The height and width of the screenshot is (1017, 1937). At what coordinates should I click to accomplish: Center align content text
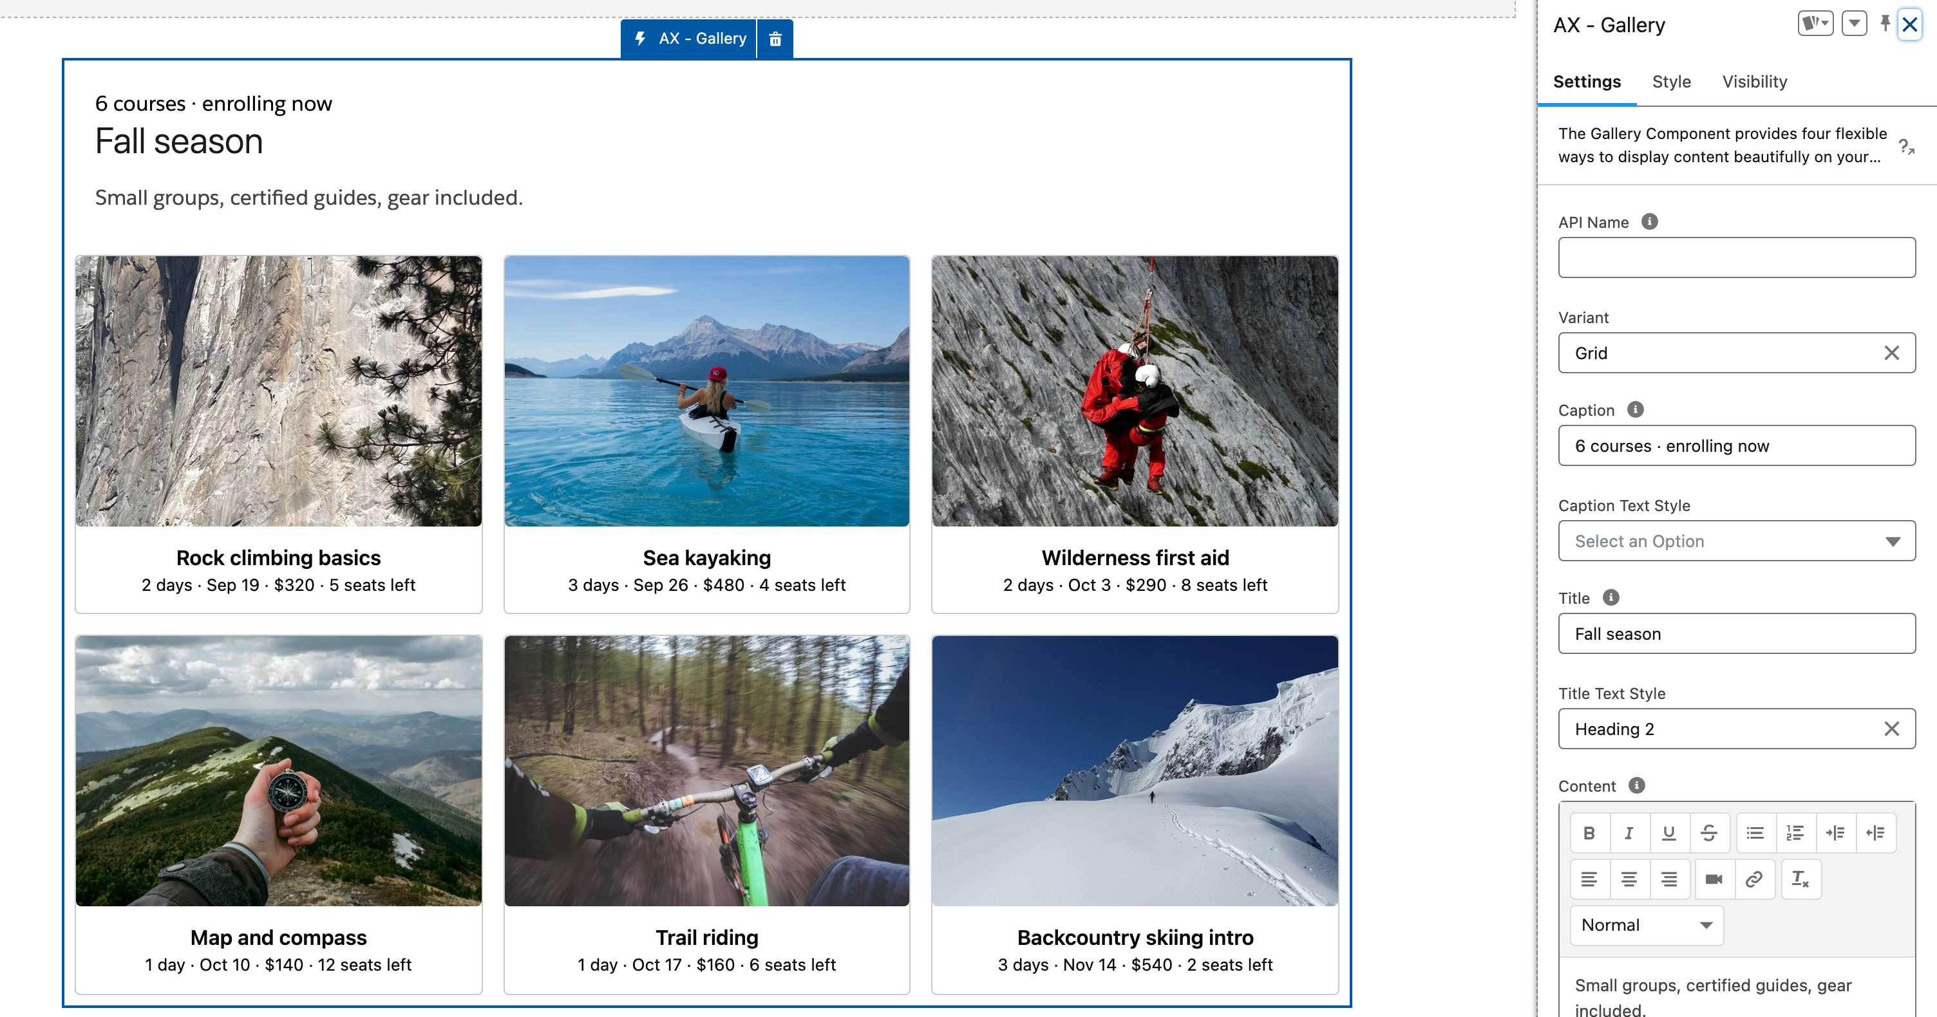[1629, 879]
